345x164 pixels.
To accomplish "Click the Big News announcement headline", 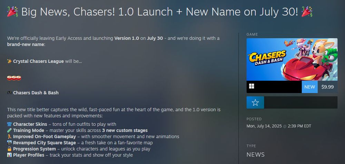I will tap(160, 12).
